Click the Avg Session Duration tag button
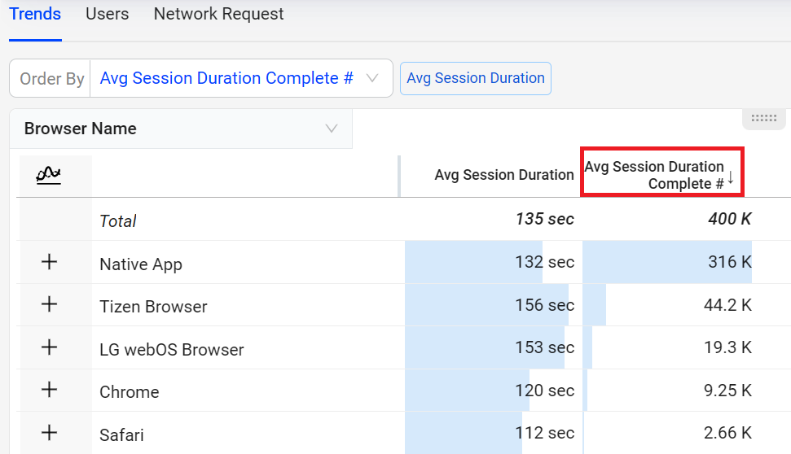Screen dimensions: 791x454 pyautogui.click(x=476, y=78)
